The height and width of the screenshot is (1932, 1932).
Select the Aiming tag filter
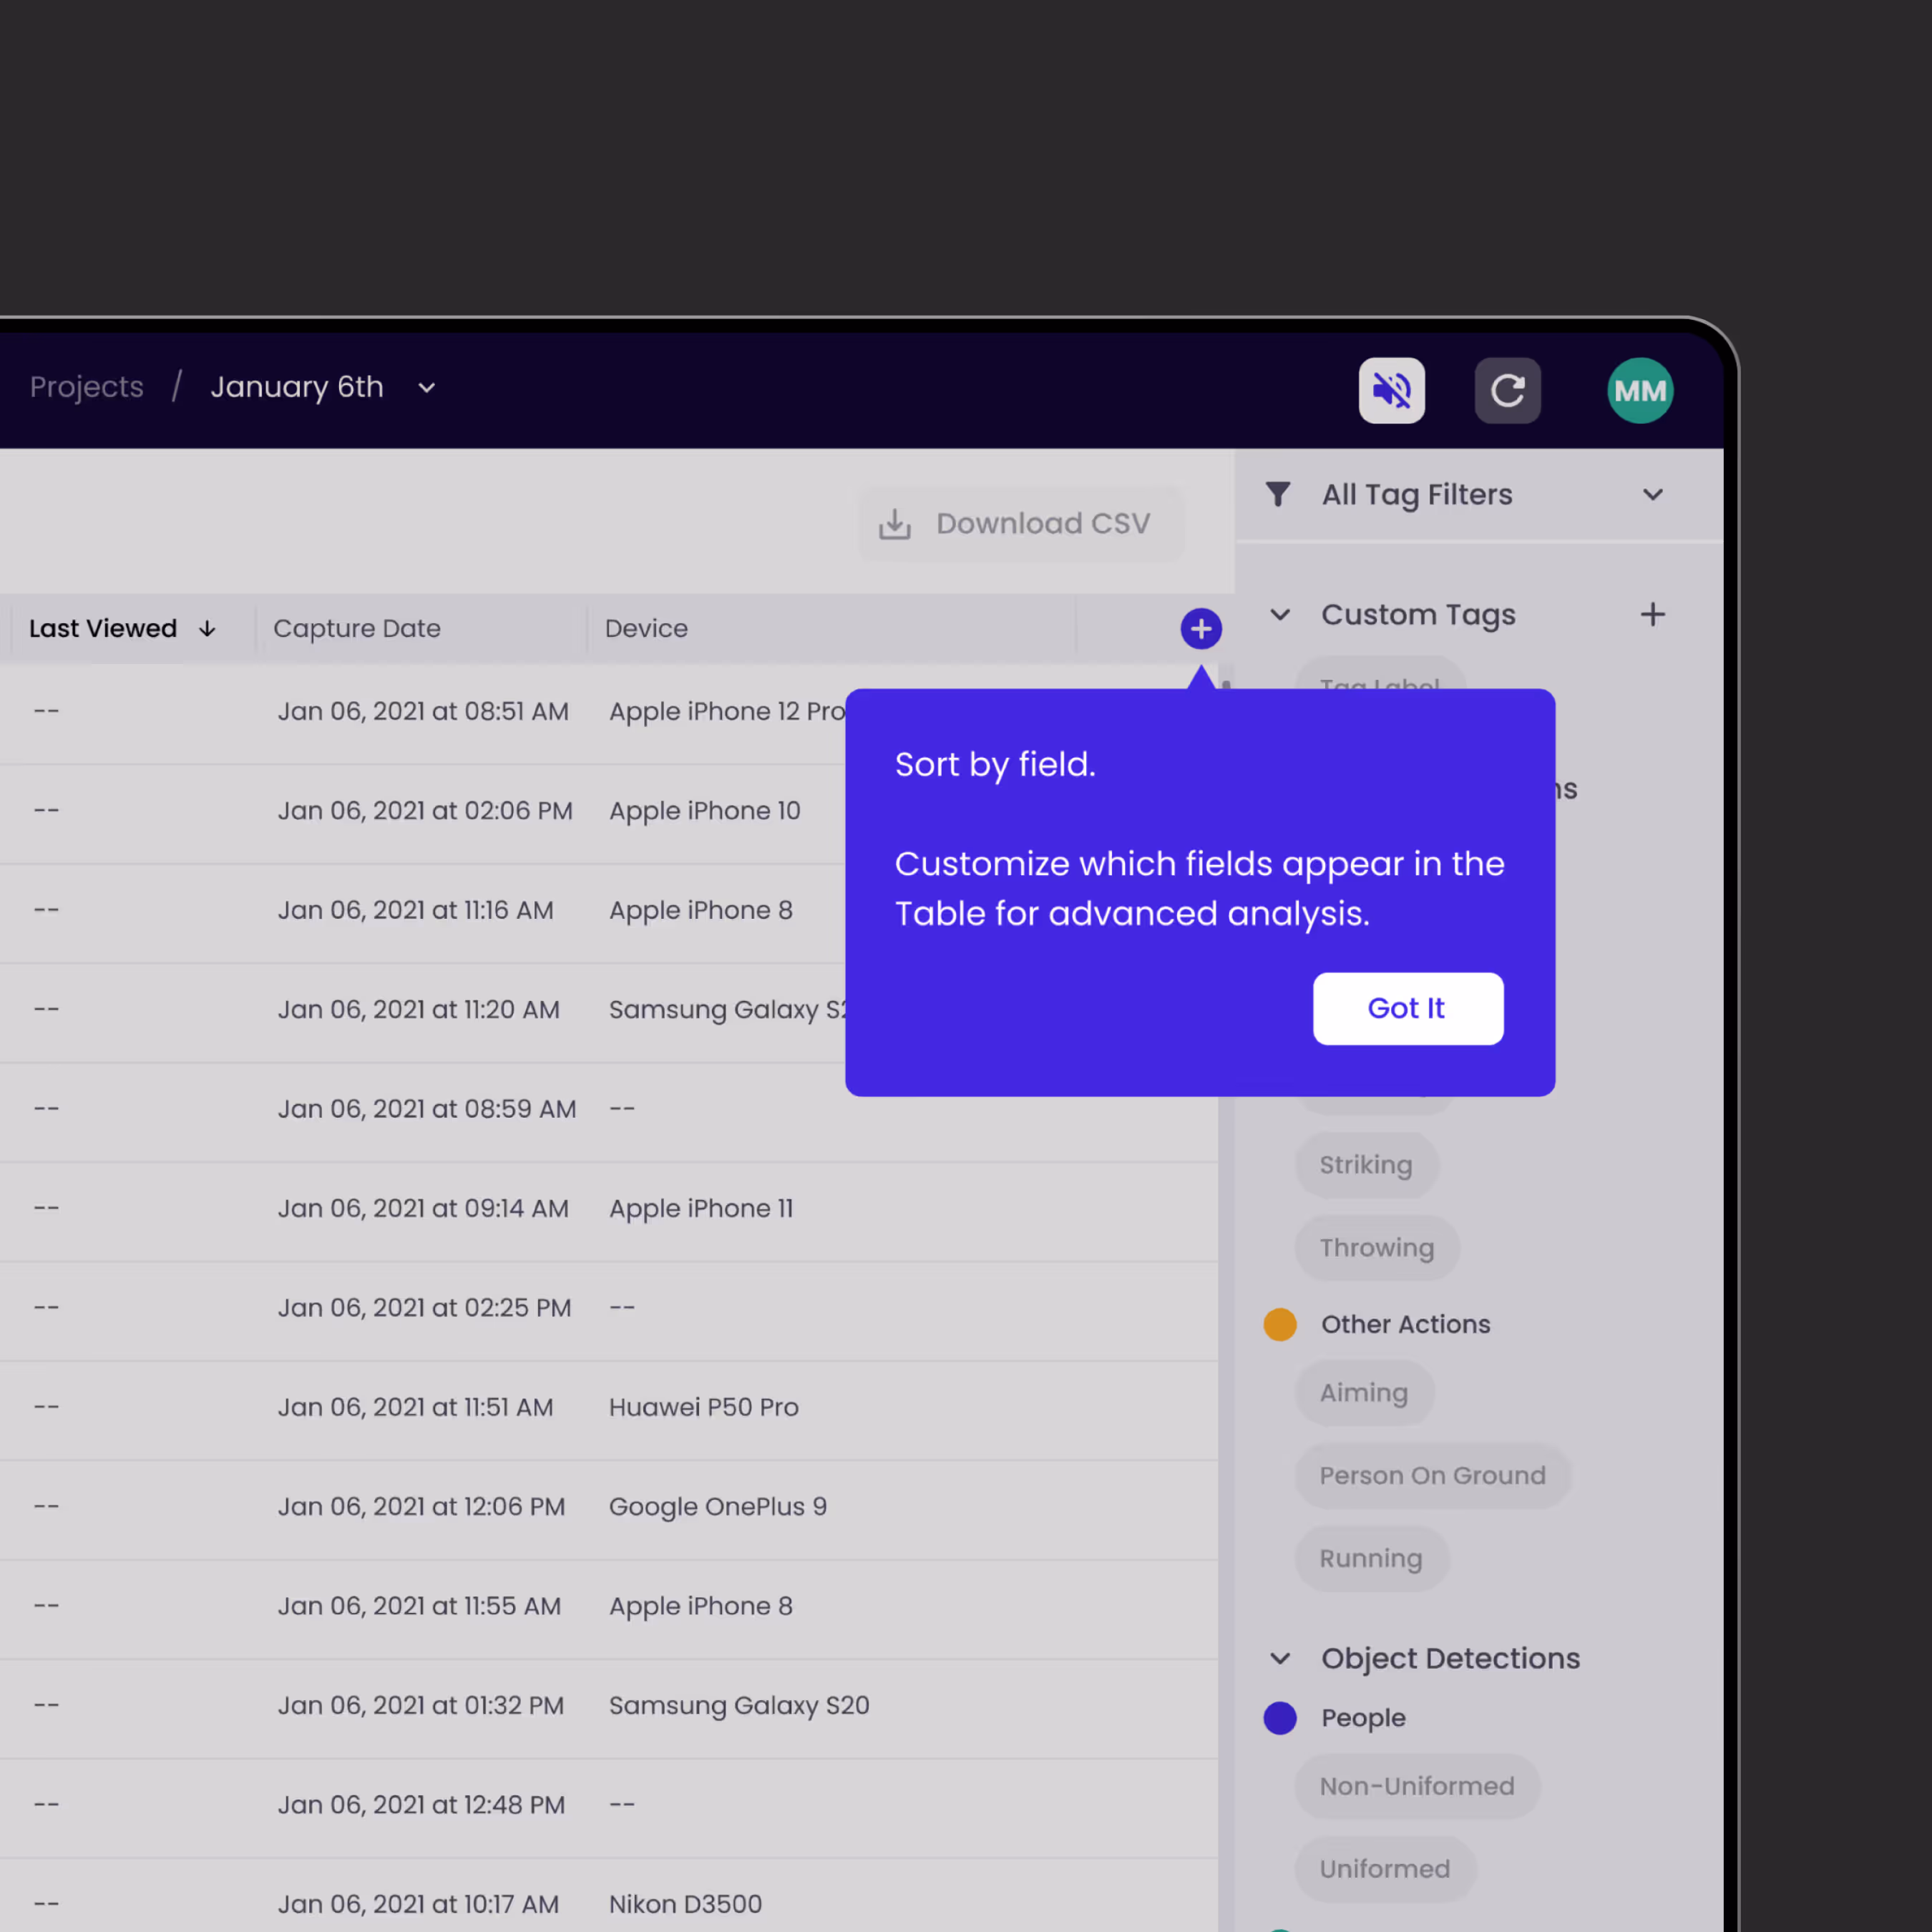pos(1364,1393)
